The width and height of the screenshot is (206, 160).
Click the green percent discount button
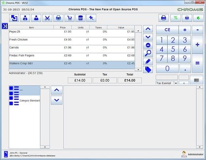click(175, 18)
